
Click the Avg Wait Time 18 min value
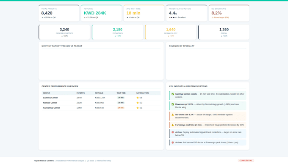point(133,13)
